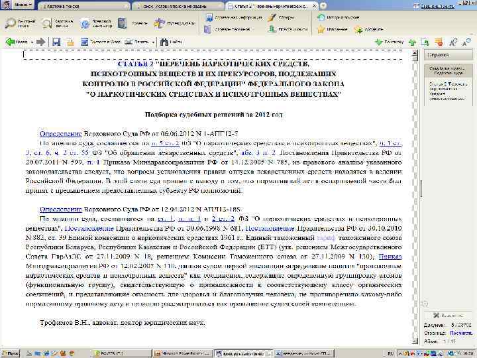
Task: Jump to next link with green down arrow
Action: coord(379,42)
